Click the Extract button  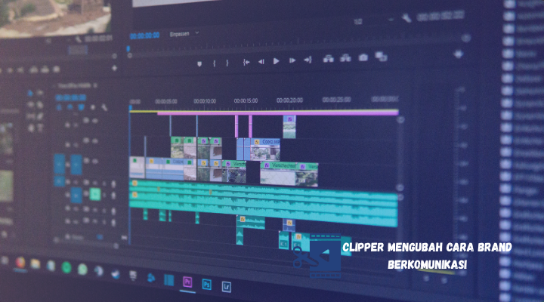345,58
